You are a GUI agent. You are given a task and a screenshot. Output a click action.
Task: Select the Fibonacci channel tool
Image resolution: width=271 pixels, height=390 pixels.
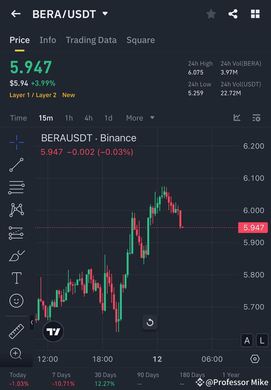[16, 233]
